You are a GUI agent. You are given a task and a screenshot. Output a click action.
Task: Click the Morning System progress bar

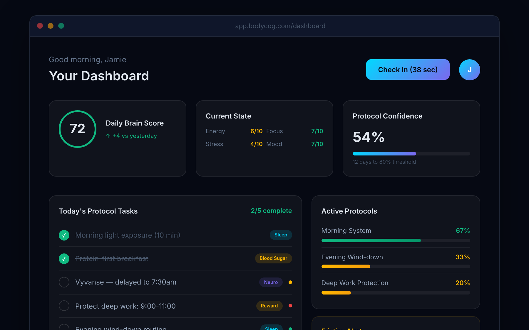[396, 241]
